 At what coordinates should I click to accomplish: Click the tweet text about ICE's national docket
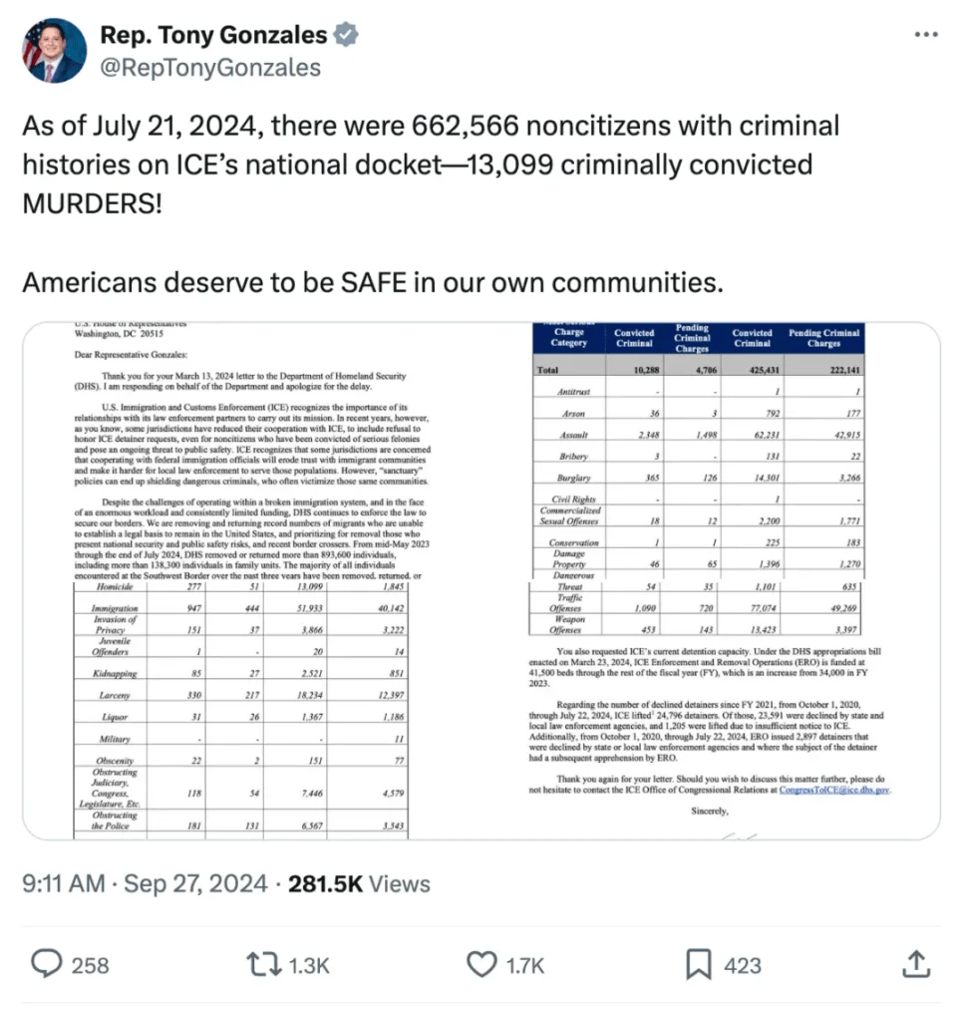pos(431,165)
